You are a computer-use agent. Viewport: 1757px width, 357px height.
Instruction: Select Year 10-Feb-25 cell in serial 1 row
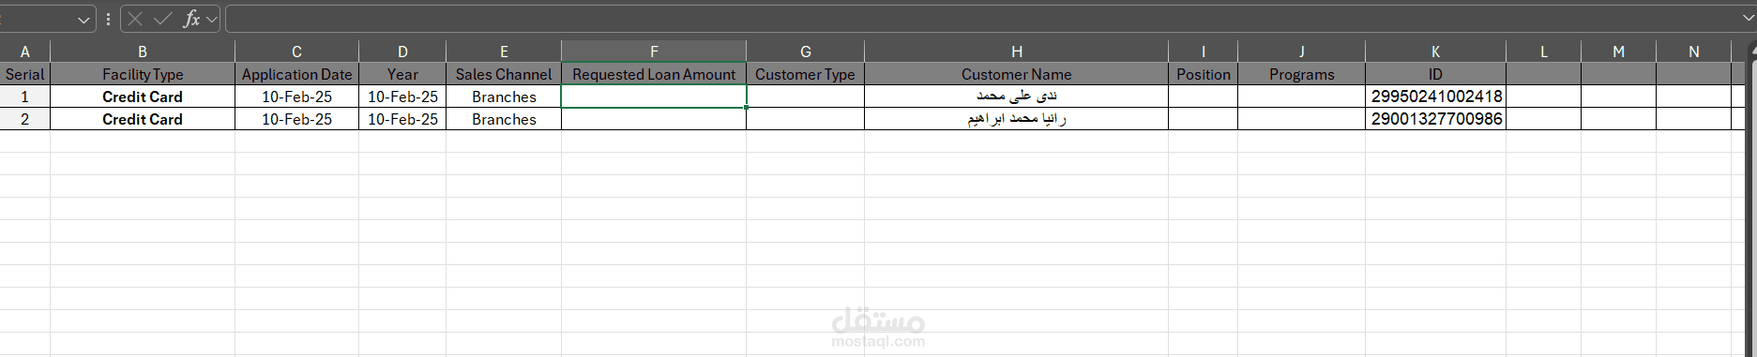[402, 97]
